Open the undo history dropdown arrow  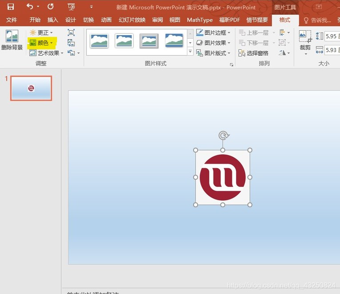38,7
